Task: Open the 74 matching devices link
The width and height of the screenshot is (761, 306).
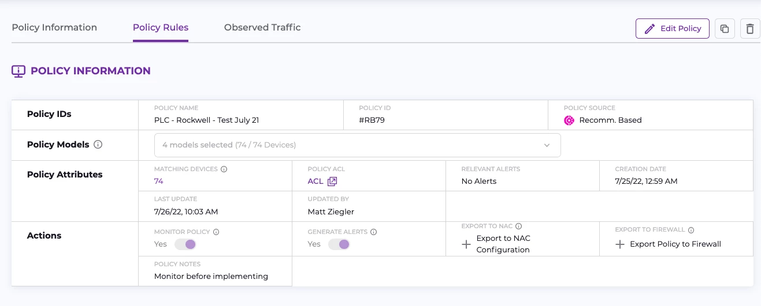Action: 158,181
